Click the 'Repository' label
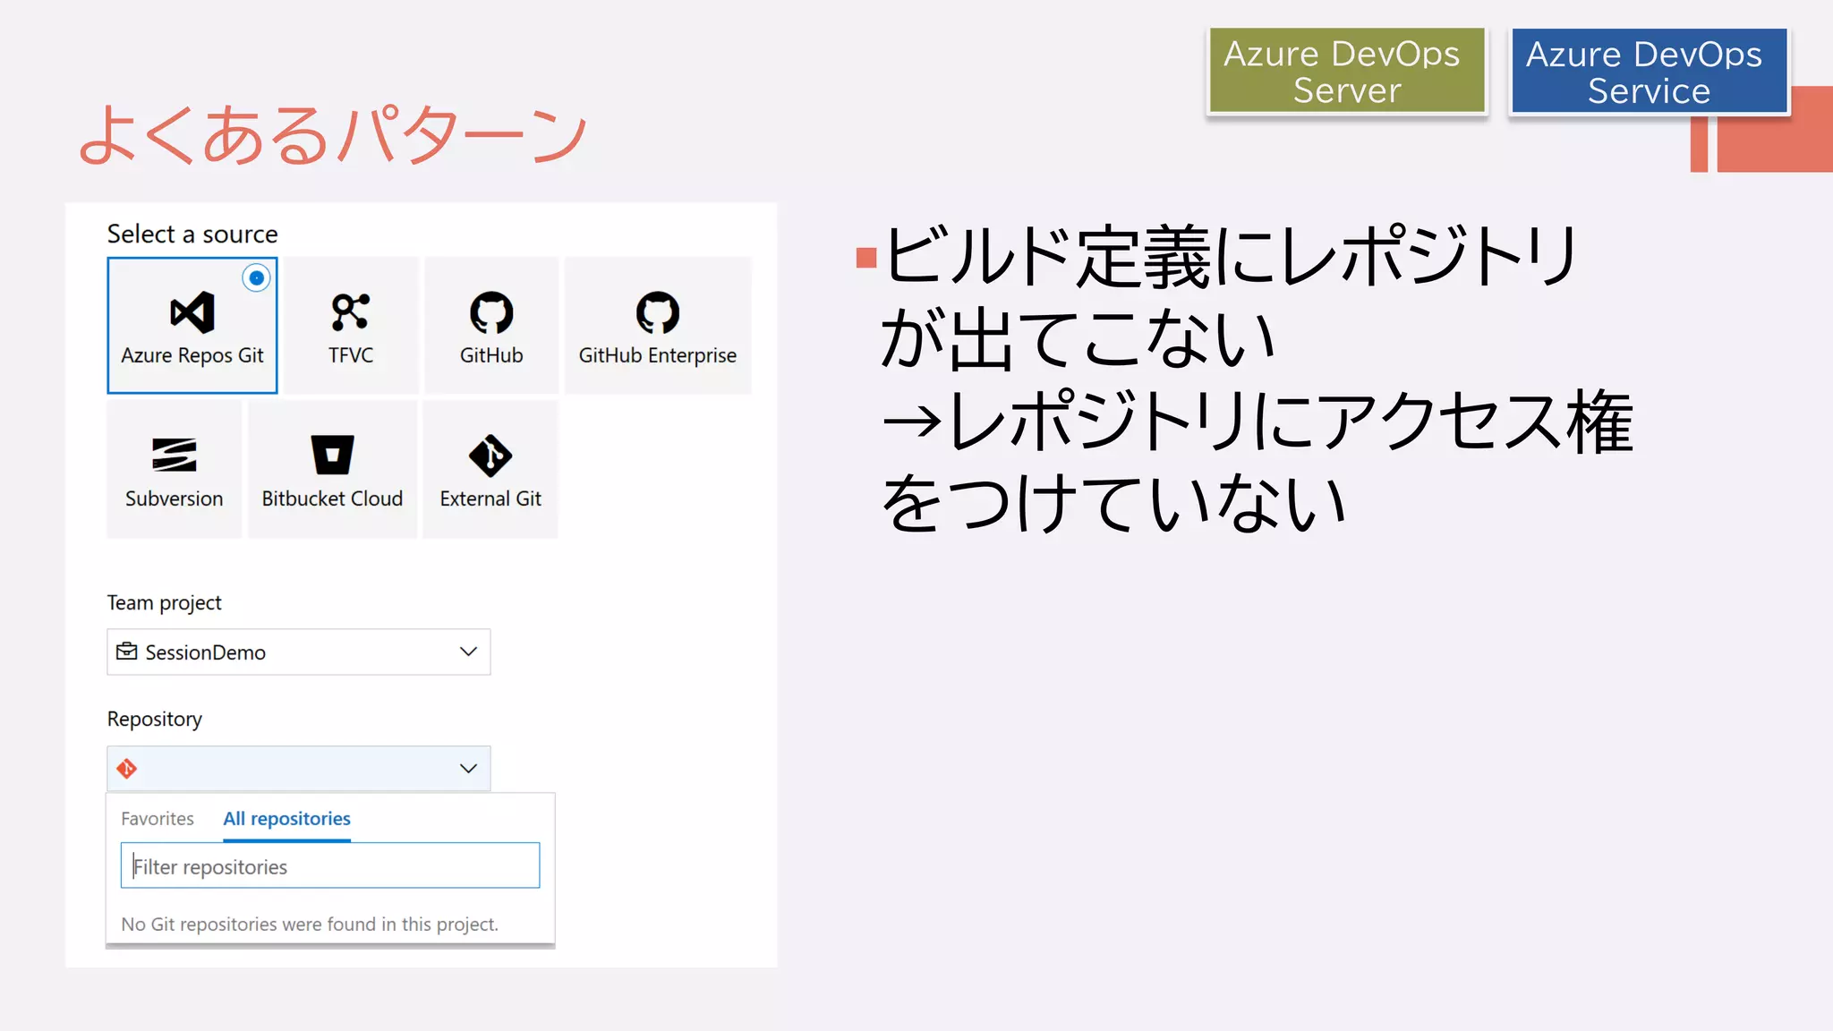Viewport: 1833px width, 1031px height. pyautogui.click(x=154, y=720)
